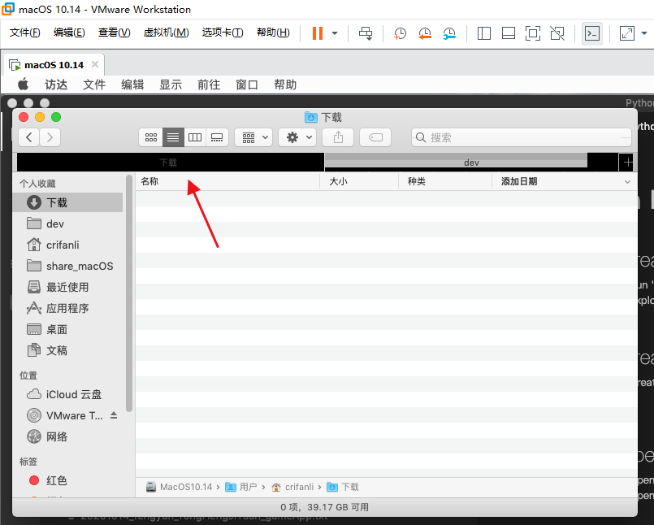Open dev folder in sidebar
Viewport: 654px width, 525px height.
coord(67,223)
